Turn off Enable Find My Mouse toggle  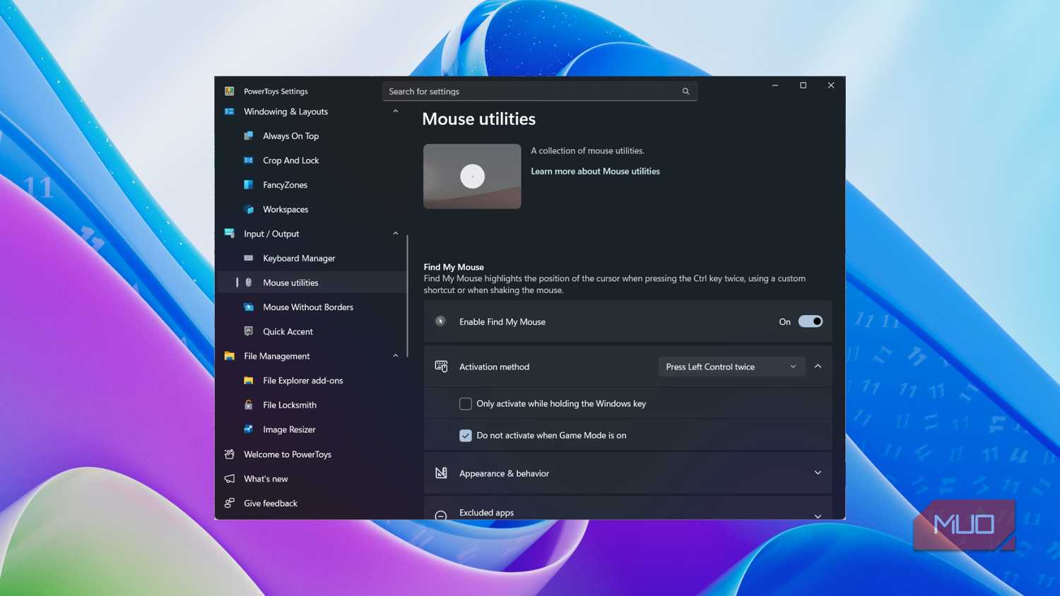click(811, 321)
